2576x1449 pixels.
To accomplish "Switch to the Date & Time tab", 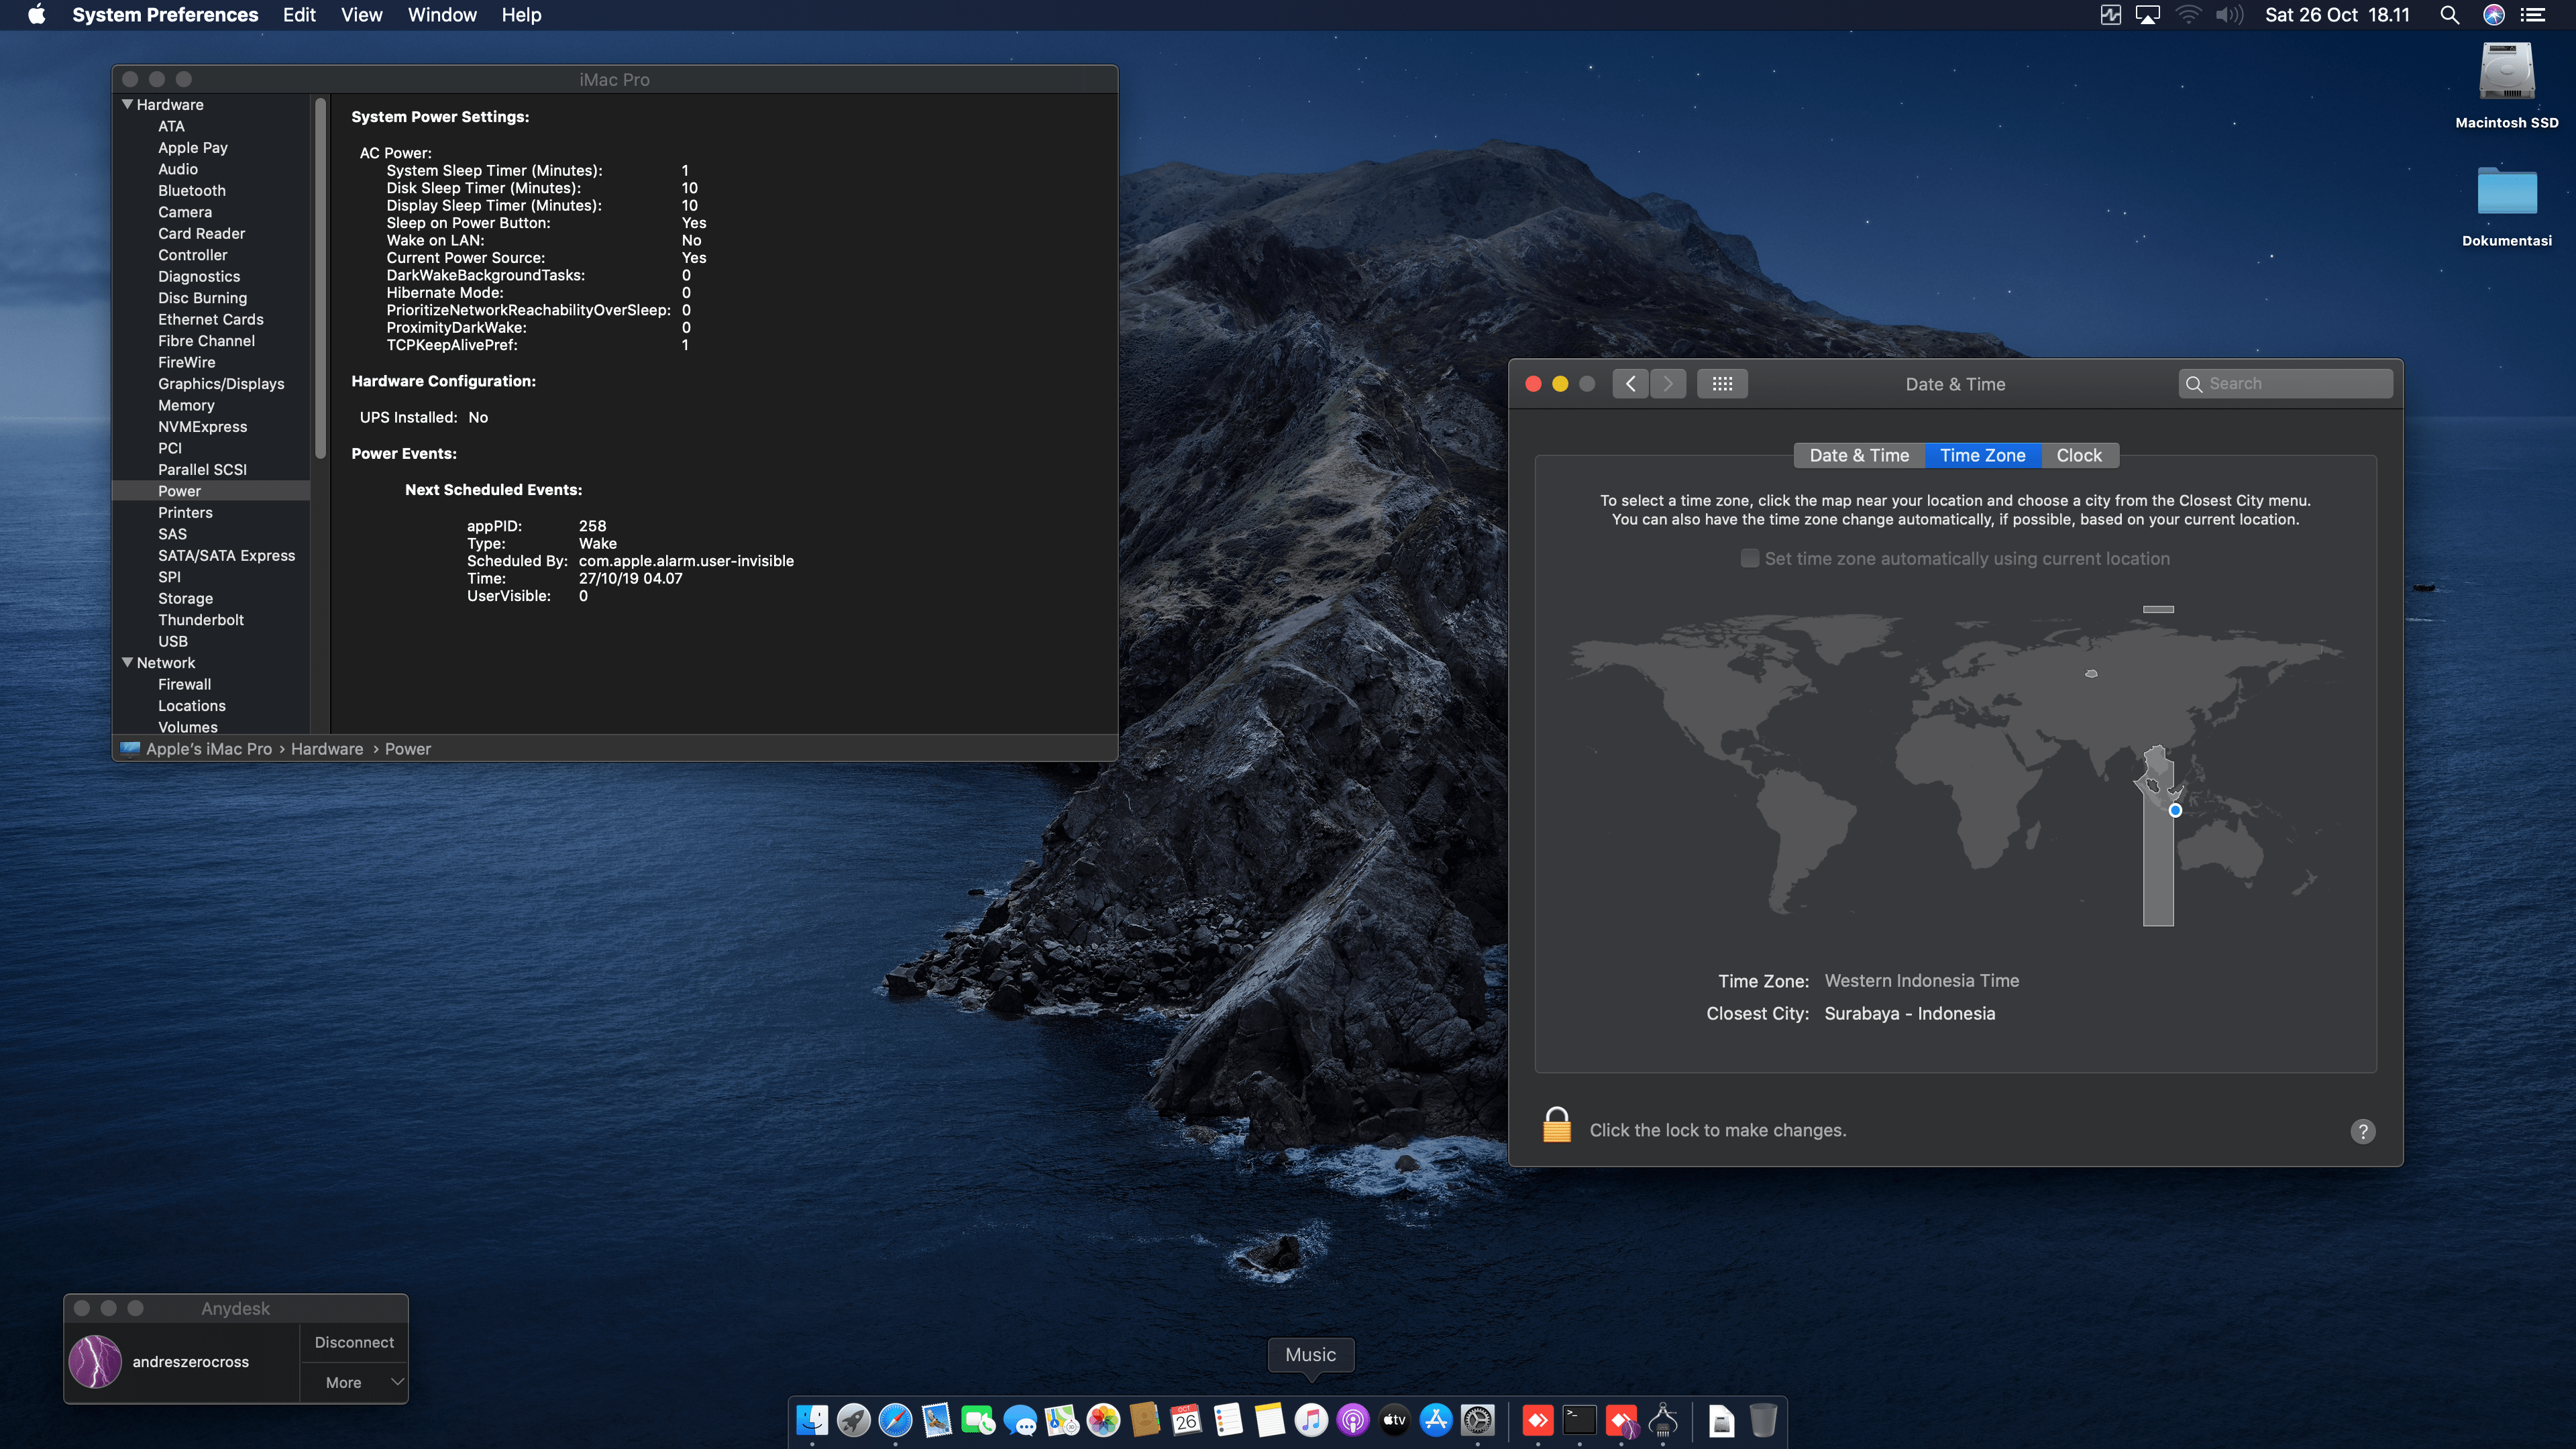I will [1858, 455].
